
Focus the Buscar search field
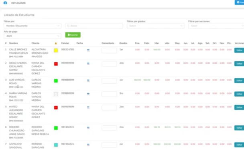click(94, 26)
